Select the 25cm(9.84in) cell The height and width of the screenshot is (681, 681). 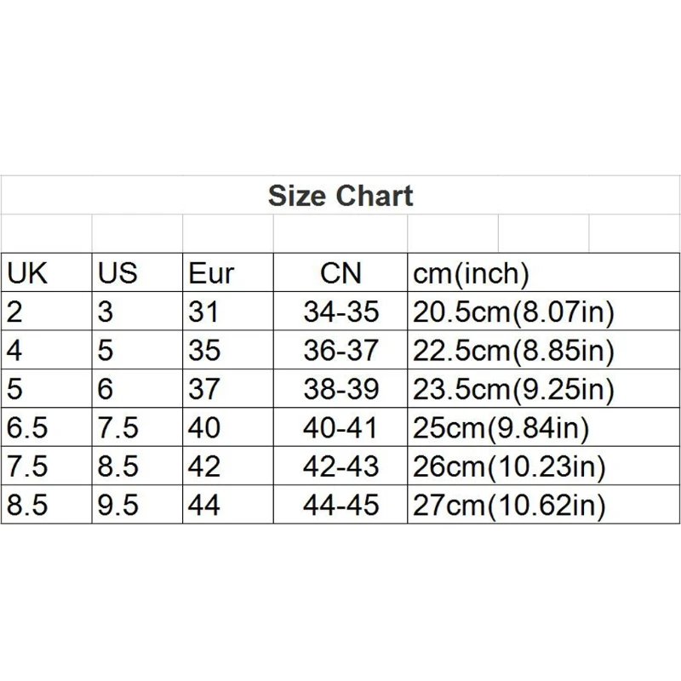pyautogui.click(x=544, y=427)
